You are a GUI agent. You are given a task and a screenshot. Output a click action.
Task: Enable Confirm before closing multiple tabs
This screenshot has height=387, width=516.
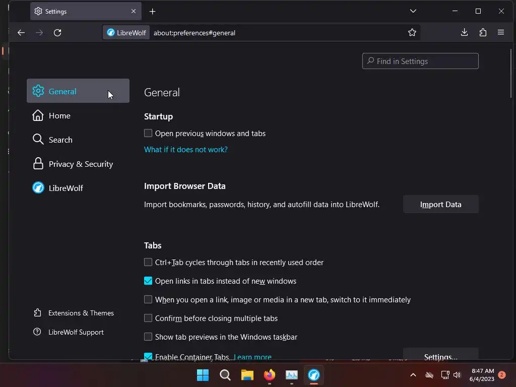(x=148, y=318)
